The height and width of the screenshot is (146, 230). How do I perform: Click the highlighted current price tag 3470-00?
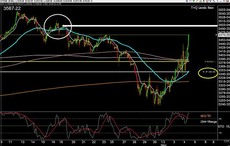coord(224,35)
